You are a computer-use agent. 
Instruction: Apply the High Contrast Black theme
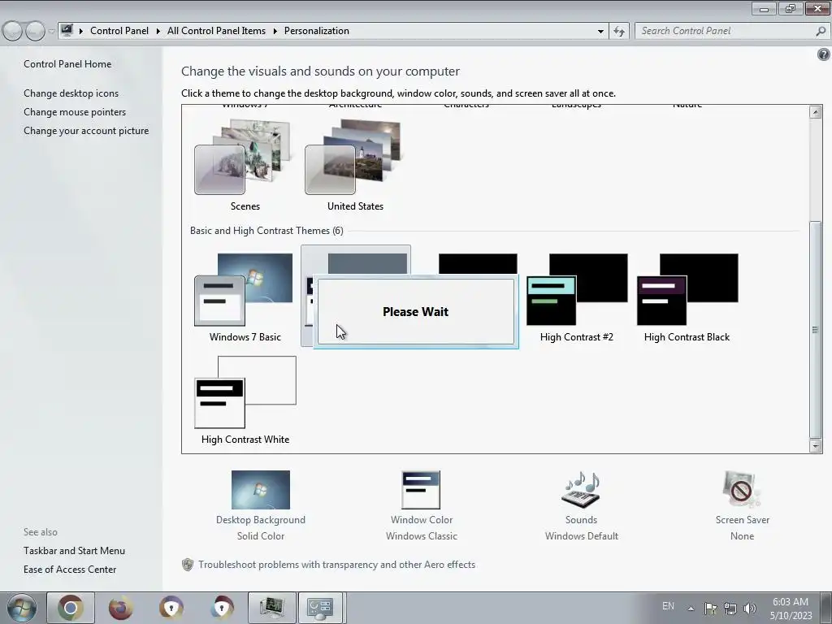(687, 297)
